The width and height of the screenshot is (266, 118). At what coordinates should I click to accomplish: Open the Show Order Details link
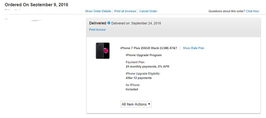tap(98, 11)
